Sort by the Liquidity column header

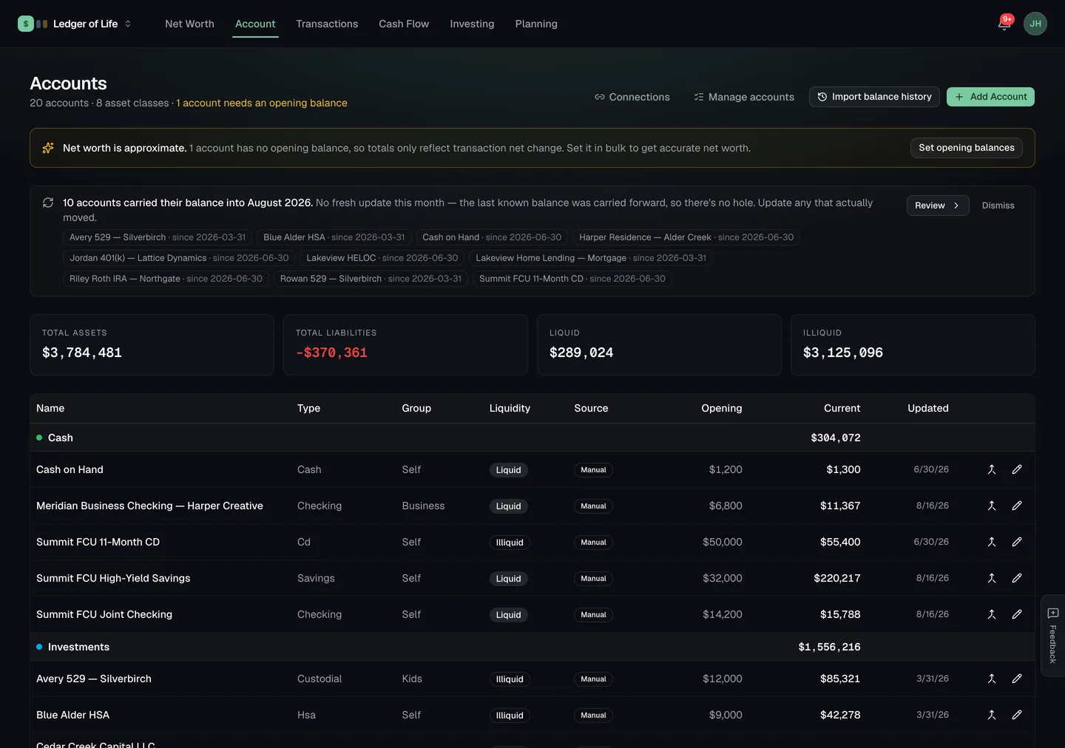(510, 408)
